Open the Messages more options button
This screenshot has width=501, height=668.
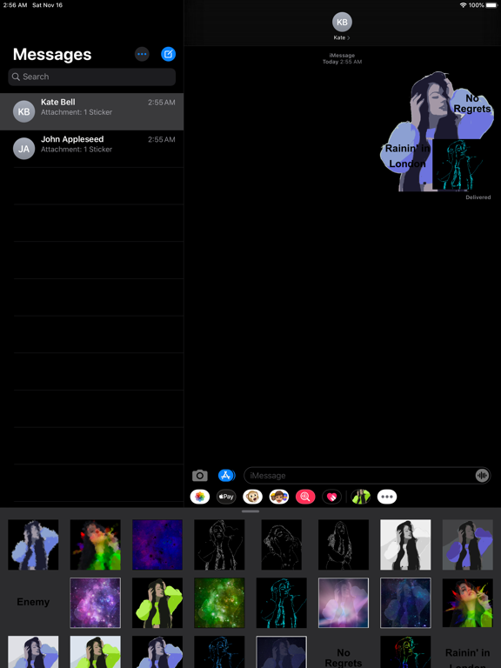click(142, 54)
